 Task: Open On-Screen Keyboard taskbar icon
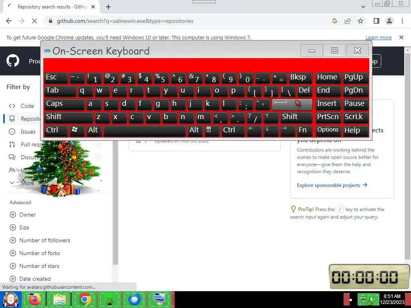point(159,300)
